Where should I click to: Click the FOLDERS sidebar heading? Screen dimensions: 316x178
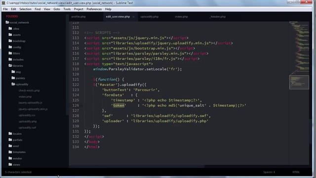pyautogui.click(x=12, y=16)
